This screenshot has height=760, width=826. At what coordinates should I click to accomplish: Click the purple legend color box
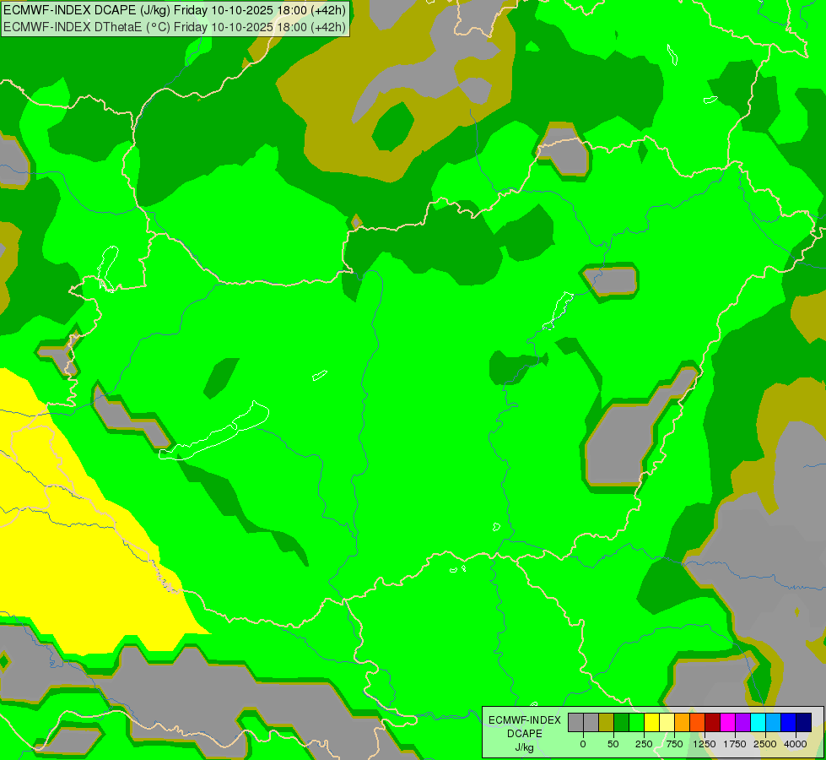click(x=742, y=722)
